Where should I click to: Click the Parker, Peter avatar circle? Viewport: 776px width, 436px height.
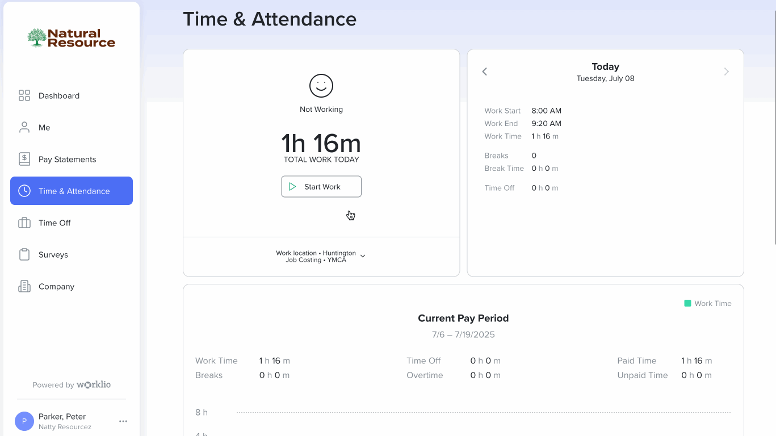(x=24, y=421)
